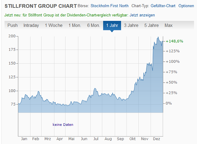Select the 6 Mon. tab

pos(94,25)
